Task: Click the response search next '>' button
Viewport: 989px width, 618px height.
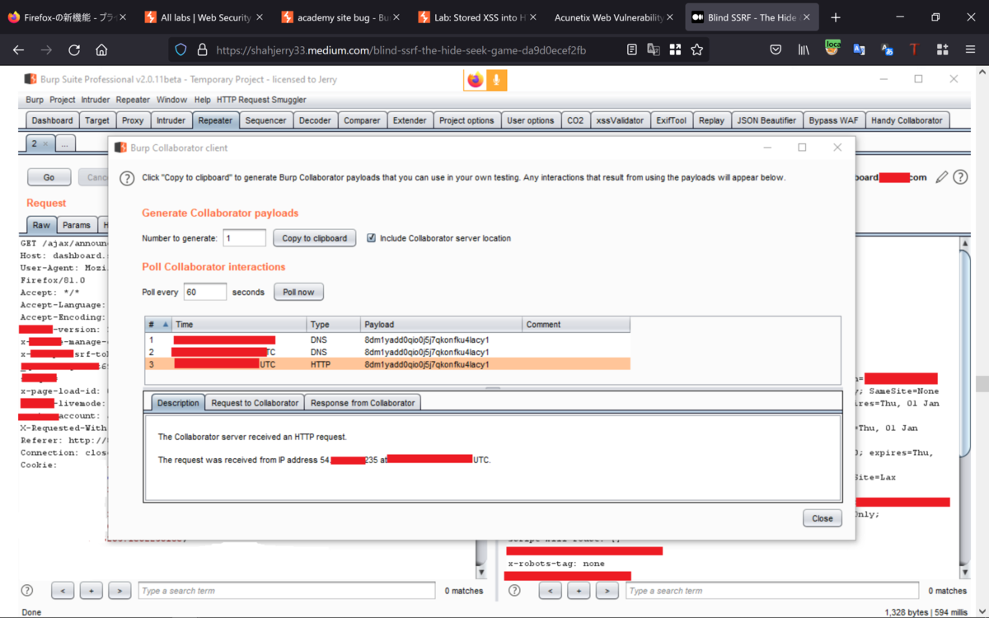Action: [x=607, y=591]
